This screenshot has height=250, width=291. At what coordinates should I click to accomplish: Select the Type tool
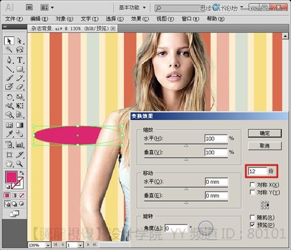(x=19, y=60)
